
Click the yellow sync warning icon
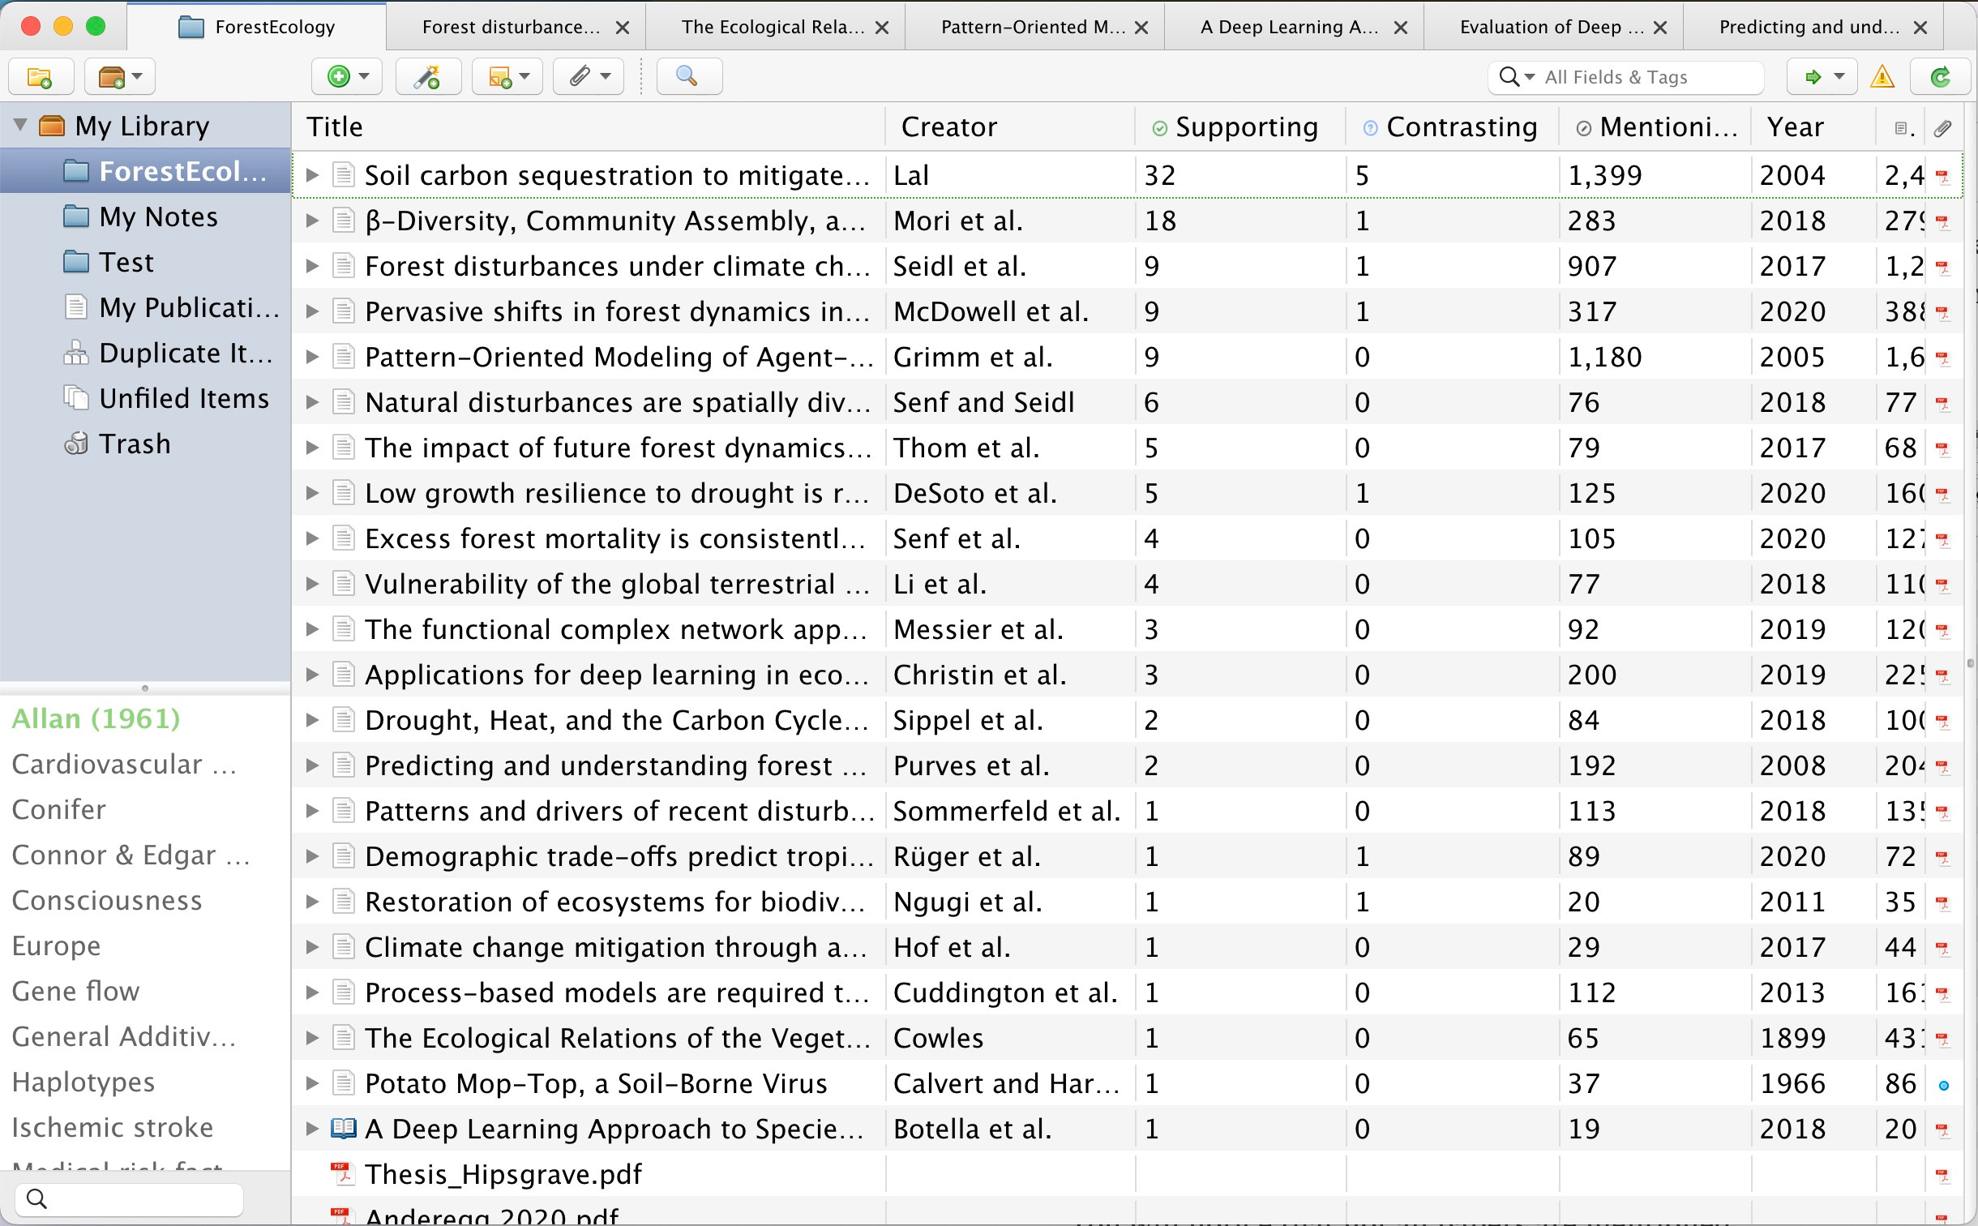pyautogui.click(x=1882, y=77)
